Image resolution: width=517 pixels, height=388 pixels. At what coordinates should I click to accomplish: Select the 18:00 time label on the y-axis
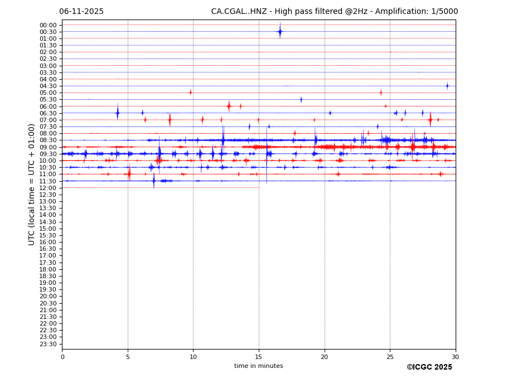[x=48, y=269]
